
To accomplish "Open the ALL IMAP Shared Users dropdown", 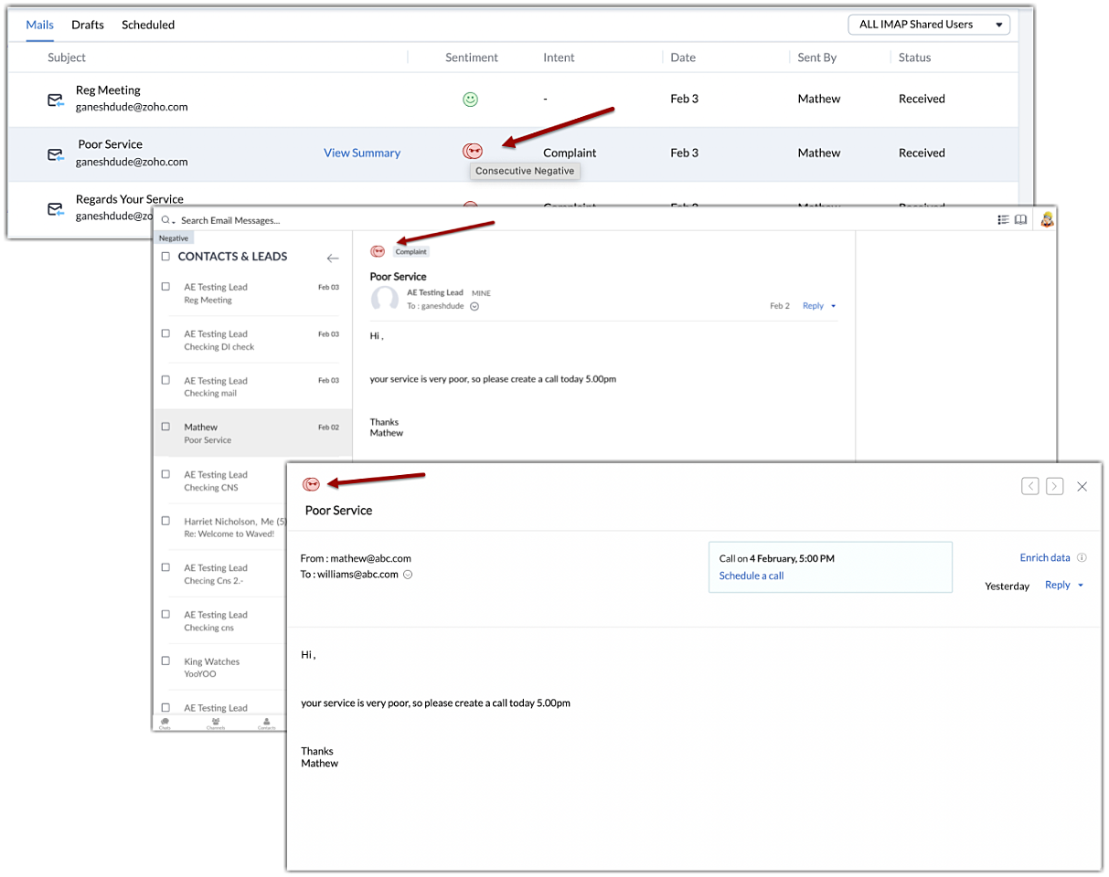I will (x=928, y=25).
